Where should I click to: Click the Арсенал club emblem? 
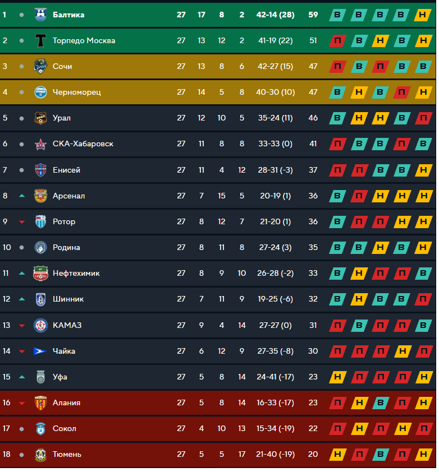coord(40,196)
